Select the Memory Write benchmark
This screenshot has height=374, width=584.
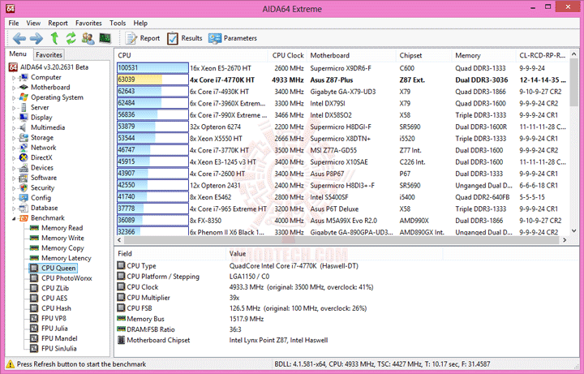click(x=62, y=238)
